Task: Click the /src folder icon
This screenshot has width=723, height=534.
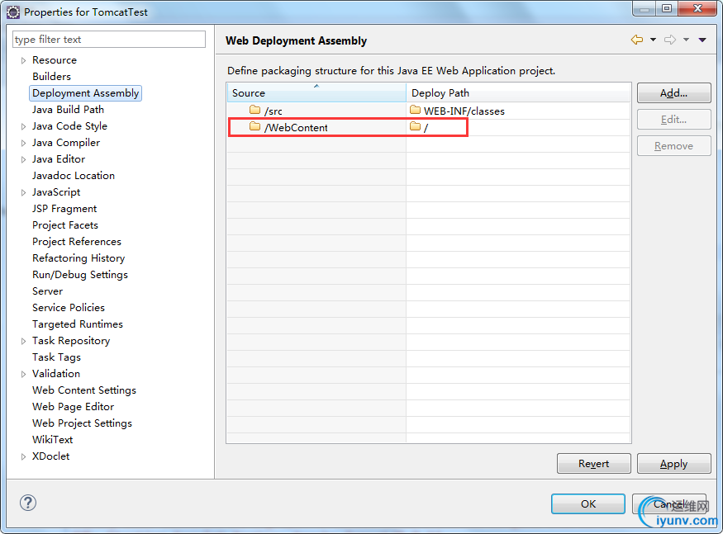Action: pyautogui.click(x=255, y=110)
